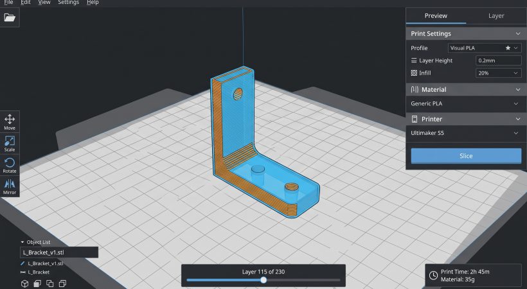Click the layer slider handle
This screenshot has height=289, width=527.
(x=263, y=280)
